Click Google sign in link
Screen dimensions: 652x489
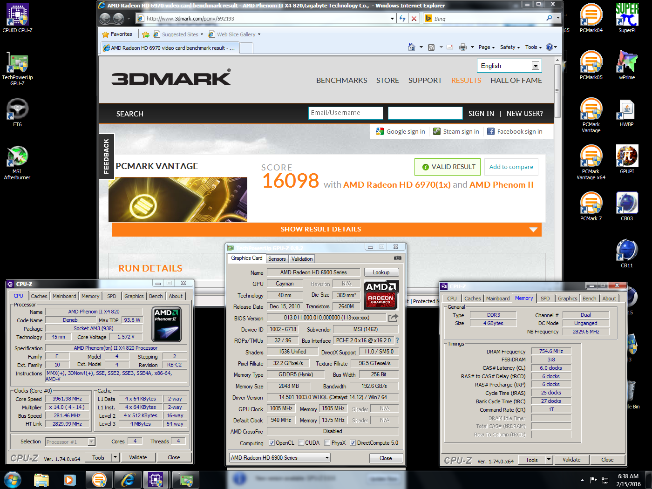(401, 132)
